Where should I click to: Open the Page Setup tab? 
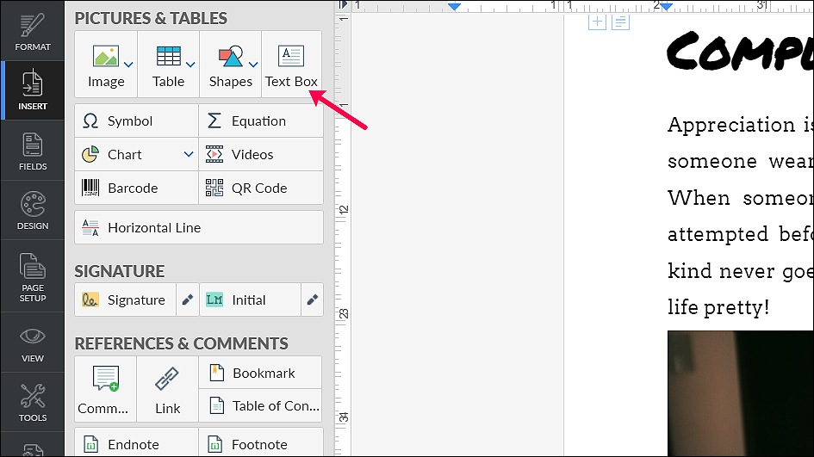point(33,276)
